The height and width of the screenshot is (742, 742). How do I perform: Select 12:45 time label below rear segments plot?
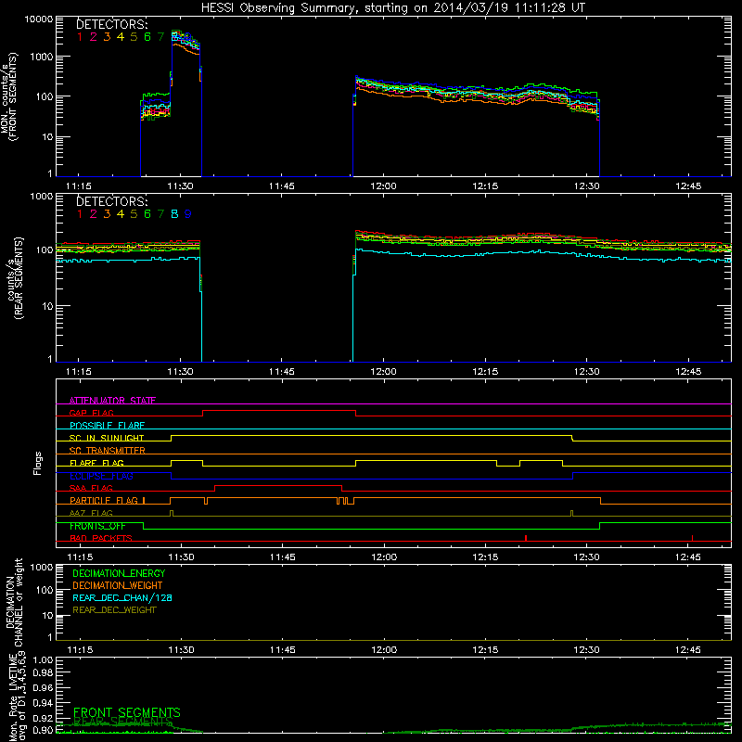(x=688, y=372)
